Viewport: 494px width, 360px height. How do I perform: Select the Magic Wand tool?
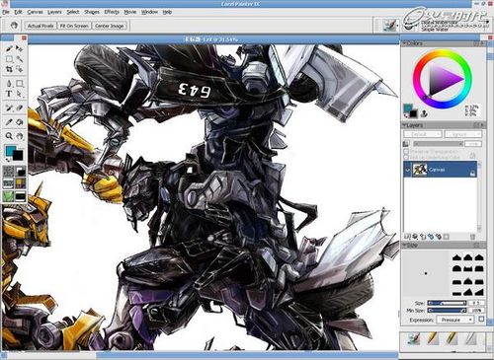[20, 59]
